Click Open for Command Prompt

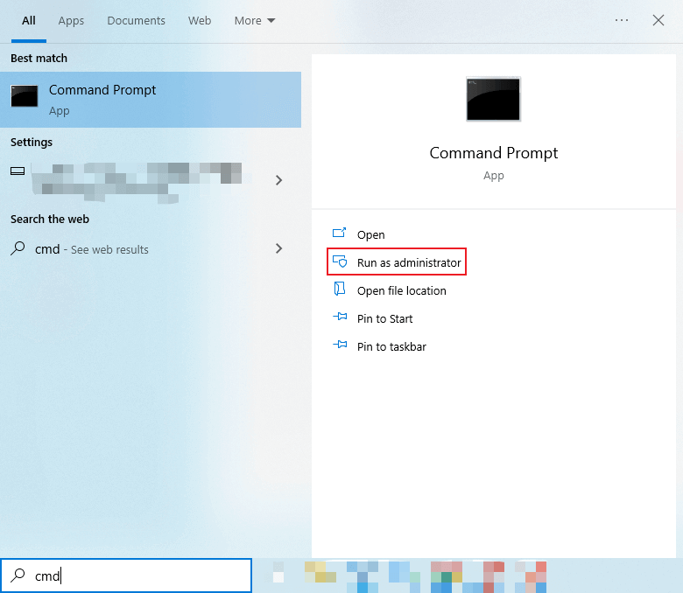[370, 235]
